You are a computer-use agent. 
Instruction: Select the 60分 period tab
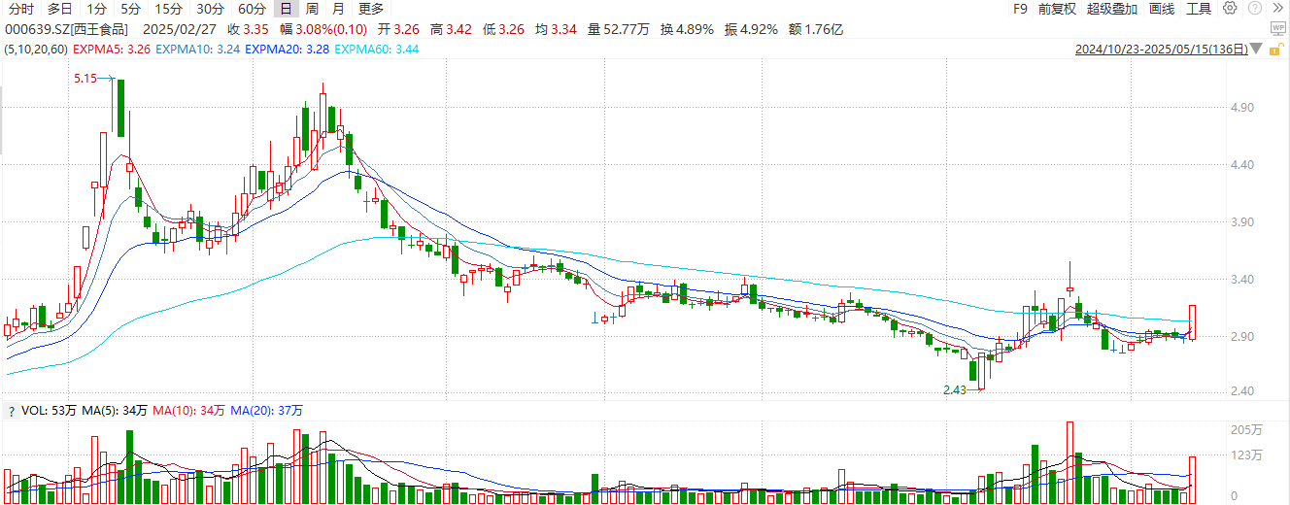(x=252, y=9)
